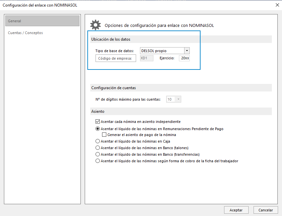Click the Ejercicio 20xx field
282x216 pixels.
[184, 58]
